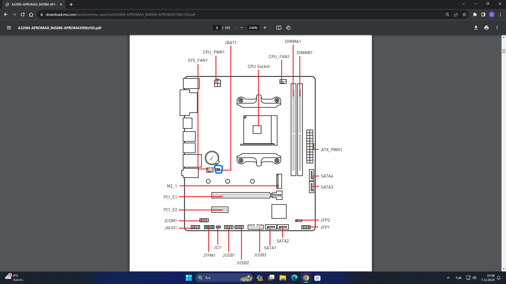Print the PDF document

(x=486, y=28)
